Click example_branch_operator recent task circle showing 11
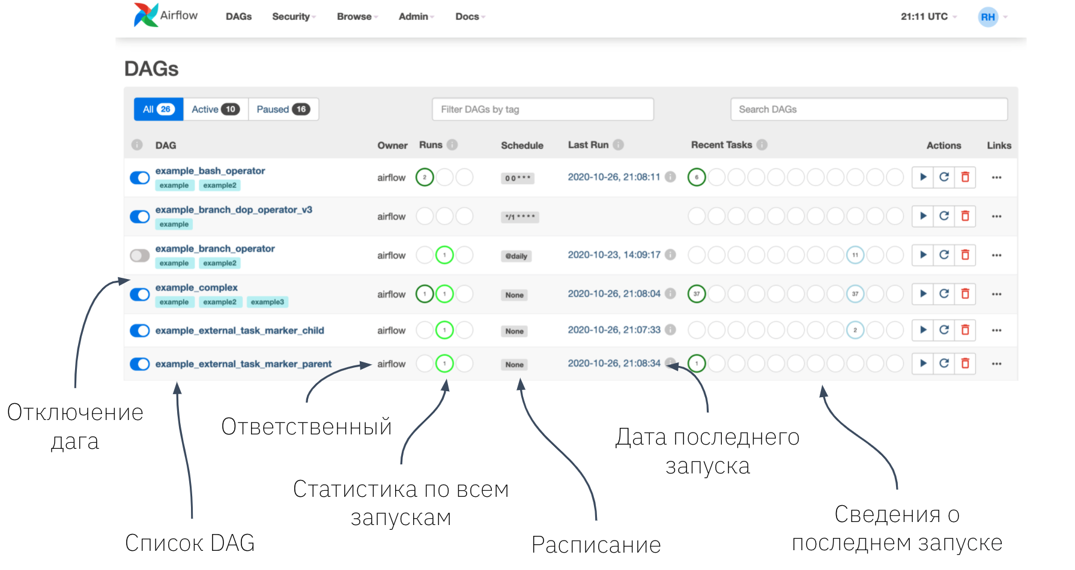Screen dimensions: 1075x570 [x=855, y=255]
